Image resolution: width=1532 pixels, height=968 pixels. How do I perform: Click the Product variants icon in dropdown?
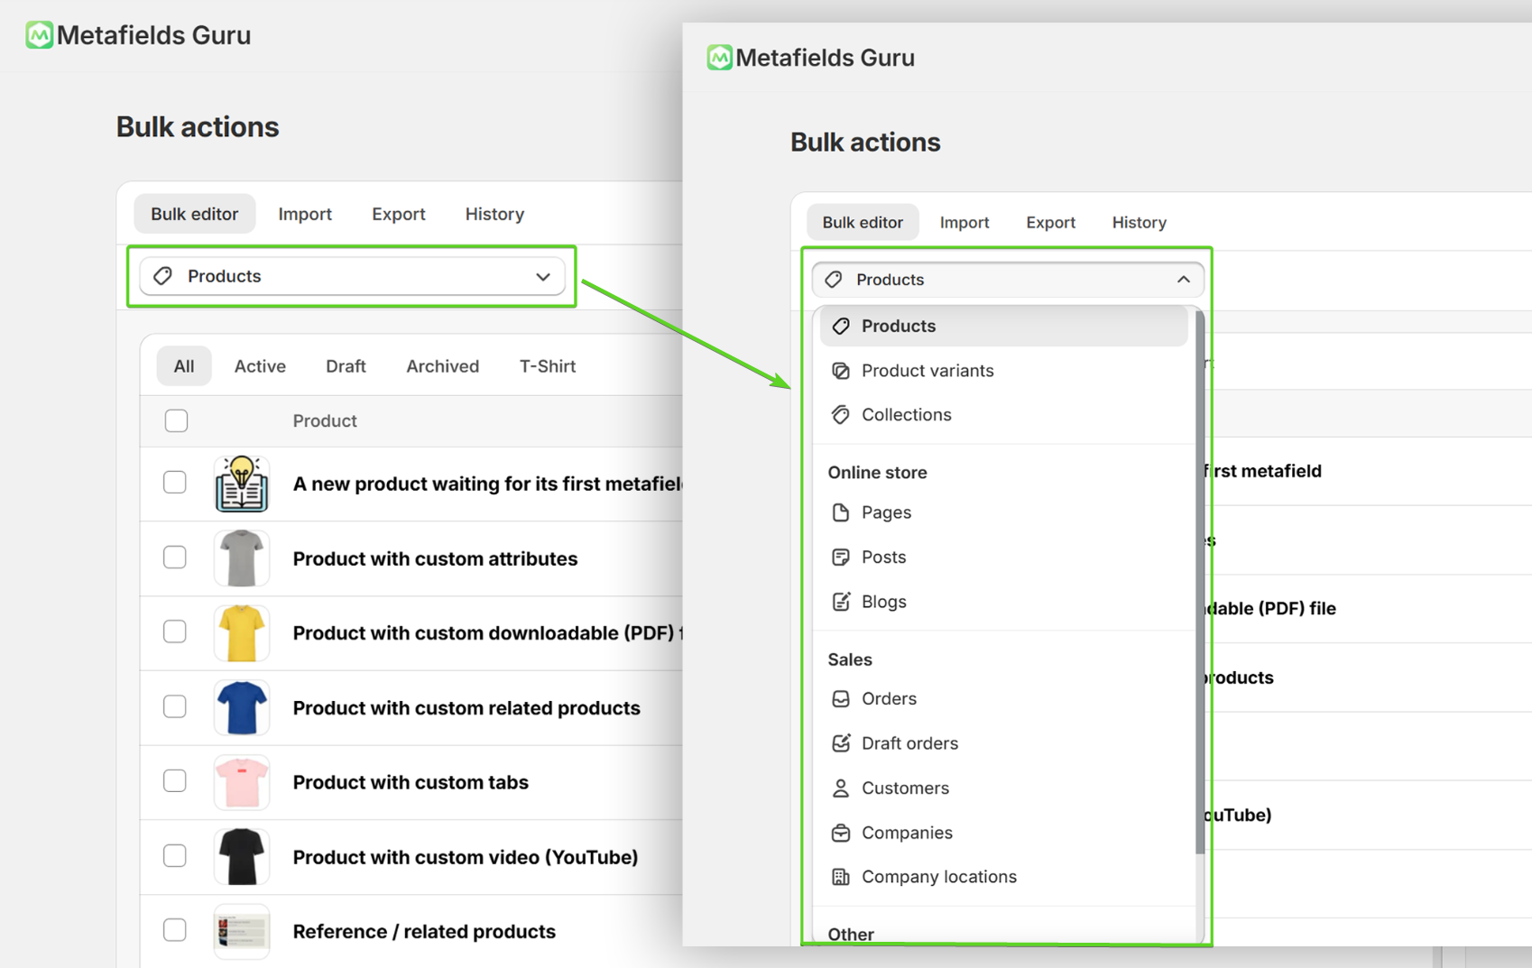tap(840, 371)
